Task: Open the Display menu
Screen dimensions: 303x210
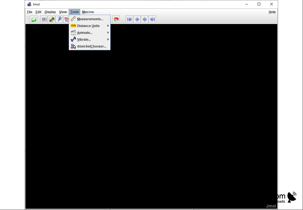Action: pyautogui.click(x=50, y=12)
